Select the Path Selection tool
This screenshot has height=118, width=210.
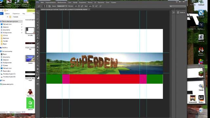(x=38, y=63)
